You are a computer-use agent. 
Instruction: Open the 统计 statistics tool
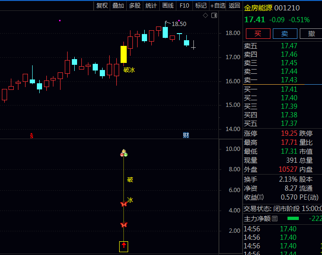[x=151, y=6]
